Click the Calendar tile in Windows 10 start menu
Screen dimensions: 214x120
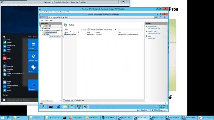pos(33,44)
